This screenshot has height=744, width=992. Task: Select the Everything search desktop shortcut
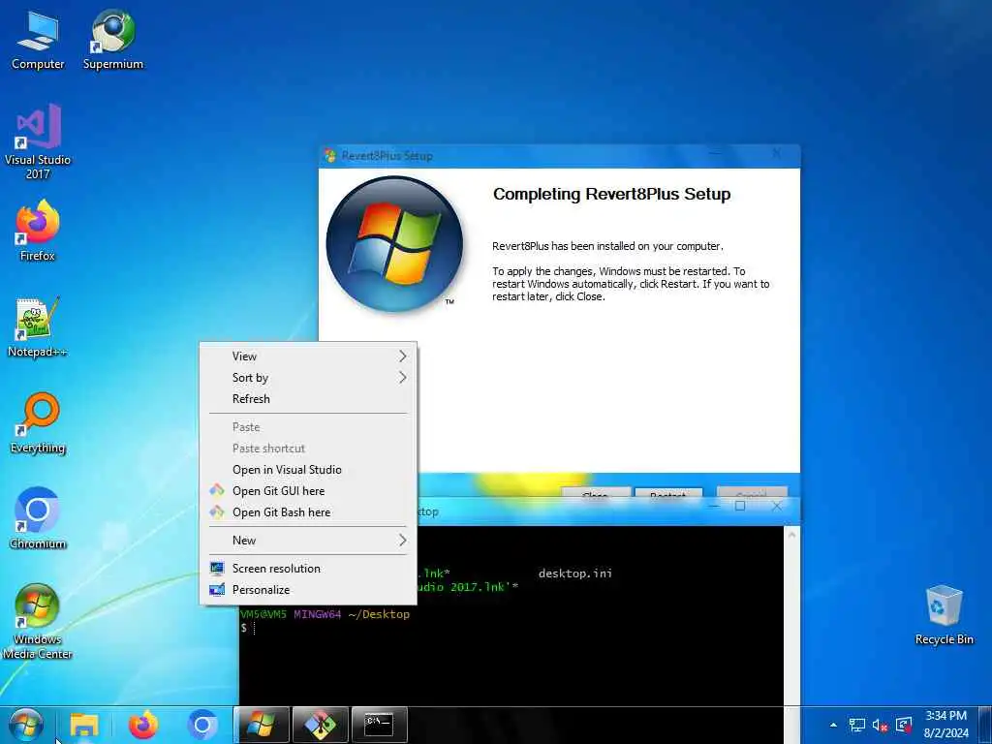[x=38, y=423]
